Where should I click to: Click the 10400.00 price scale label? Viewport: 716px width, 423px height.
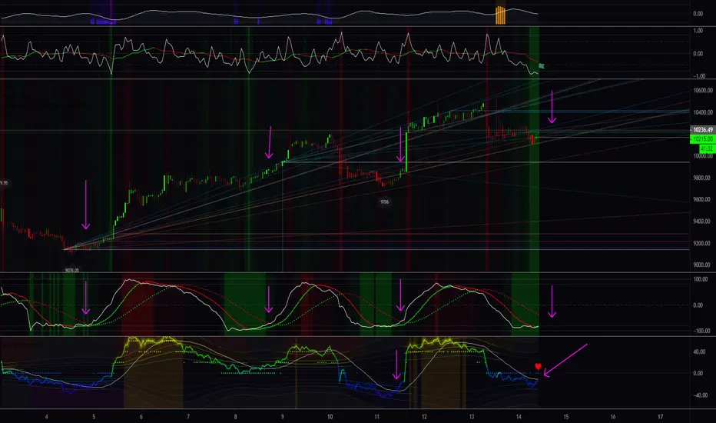pyautogui.click(x=703, y=112)
